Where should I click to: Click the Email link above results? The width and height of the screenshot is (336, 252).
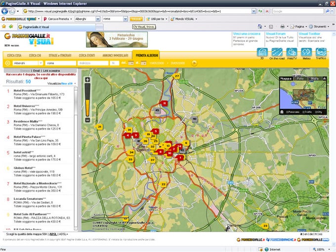tap(37, 70)
